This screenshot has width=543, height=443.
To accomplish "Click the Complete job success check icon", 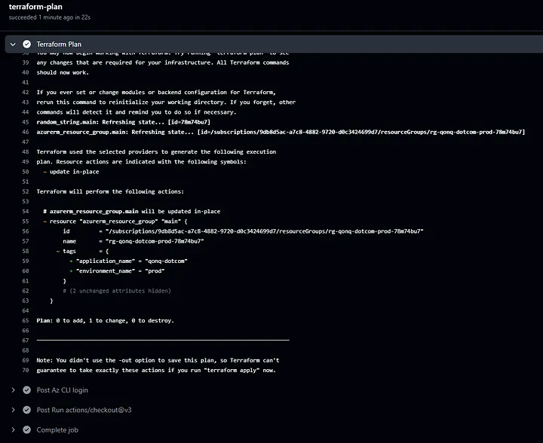I will (x=26, y=430).
